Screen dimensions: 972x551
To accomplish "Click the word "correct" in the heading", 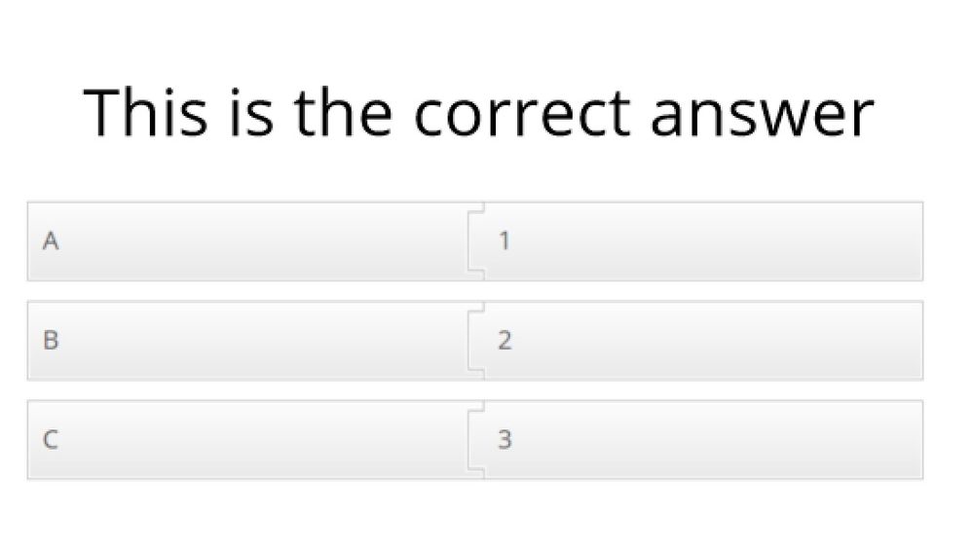I will [x=521, y=113].
